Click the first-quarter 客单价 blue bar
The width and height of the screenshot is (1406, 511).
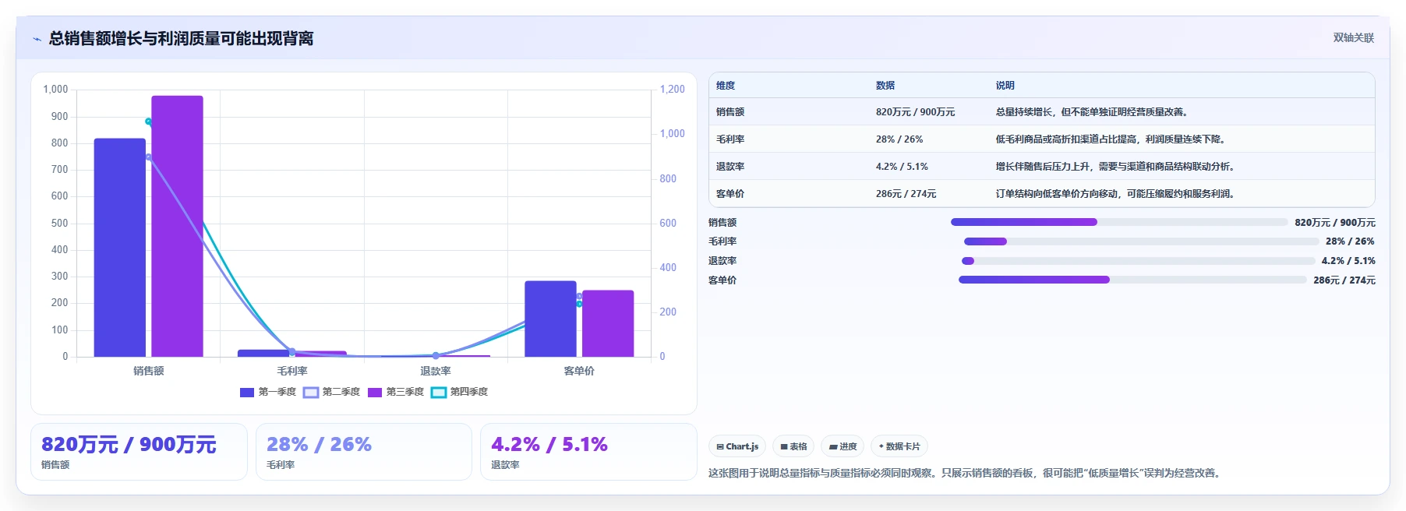coord(550,319)
